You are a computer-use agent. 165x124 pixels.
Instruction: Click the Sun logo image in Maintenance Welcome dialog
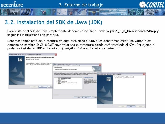tap(20, 60)
